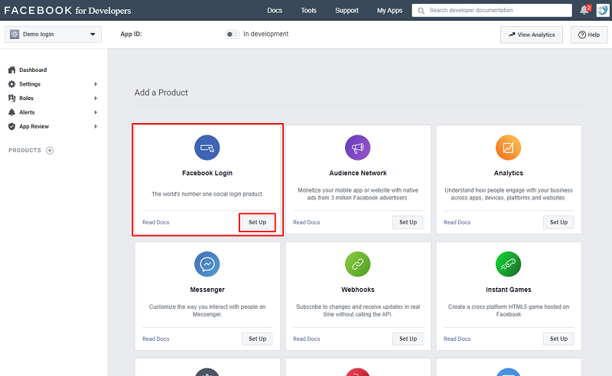
Task: Click the Search developer documentation field
Action: click(492, 11)
